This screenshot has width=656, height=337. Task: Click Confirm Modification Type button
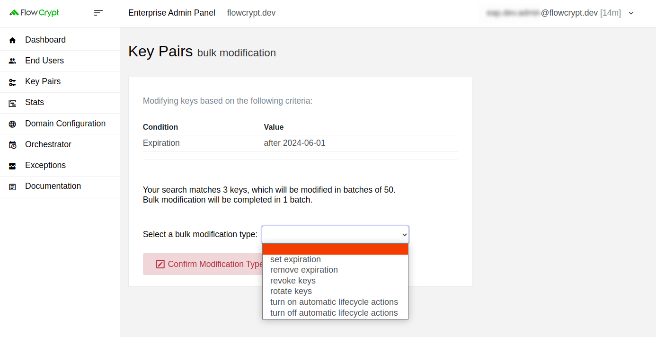coord(203,264)
